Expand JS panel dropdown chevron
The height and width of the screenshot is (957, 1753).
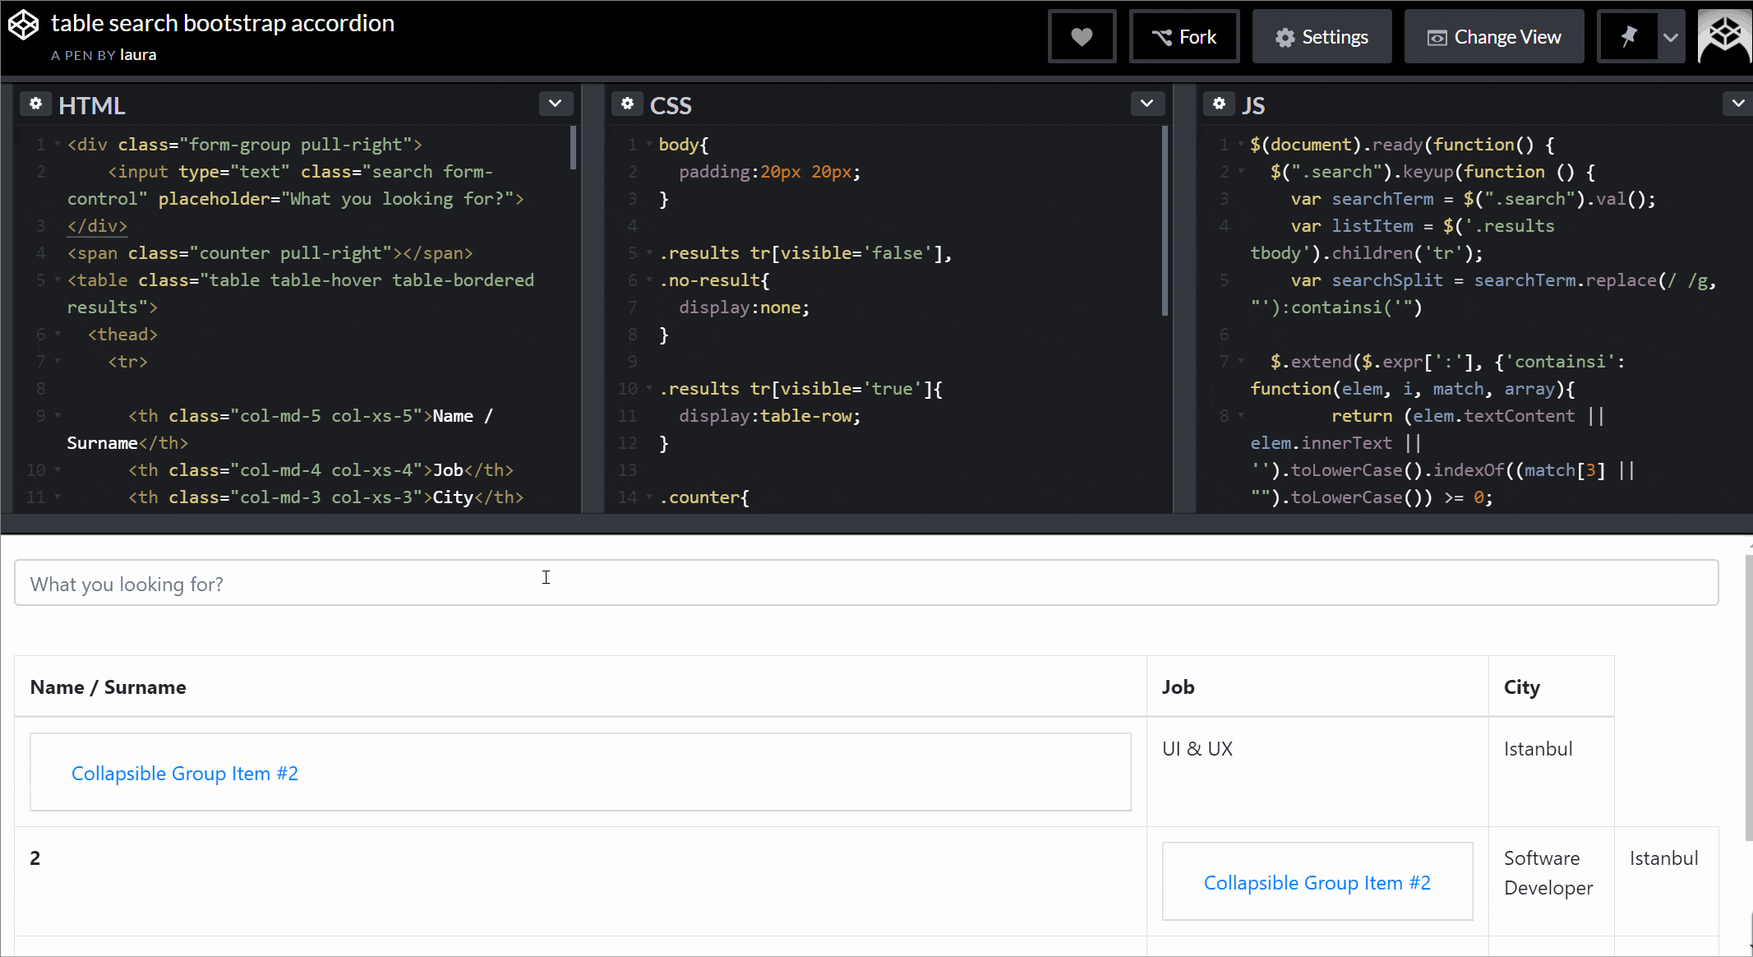click(x=1737, y=104)
